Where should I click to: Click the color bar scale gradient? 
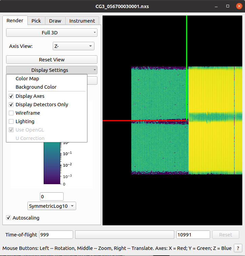click(52, 163)
